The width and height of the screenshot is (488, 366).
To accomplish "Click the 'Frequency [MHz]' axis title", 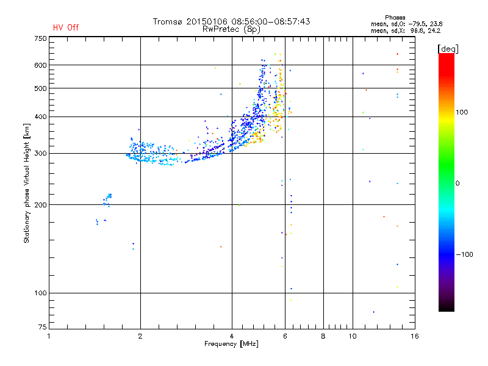I will point(231,344).
